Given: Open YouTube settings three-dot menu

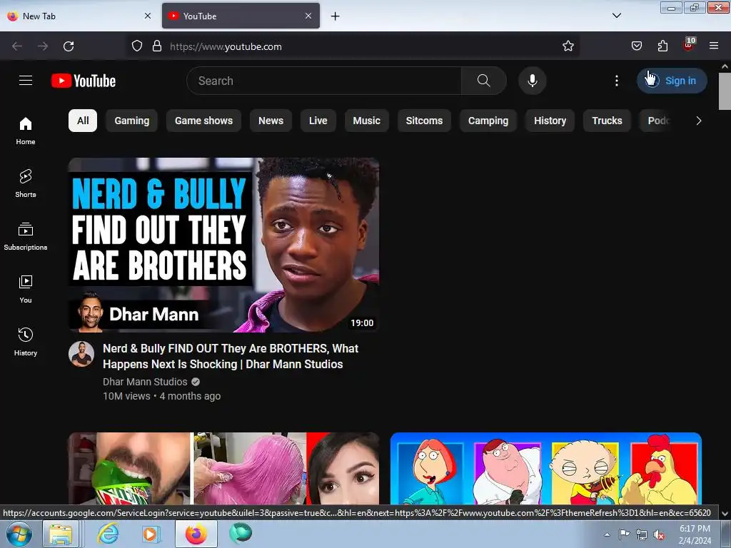Looking at the screenshot, I should tap(616, 81).
